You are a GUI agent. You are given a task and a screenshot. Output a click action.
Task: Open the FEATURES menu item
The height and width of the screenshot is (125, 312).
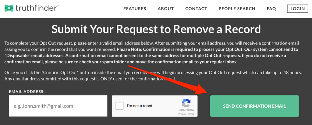[135, 9]
